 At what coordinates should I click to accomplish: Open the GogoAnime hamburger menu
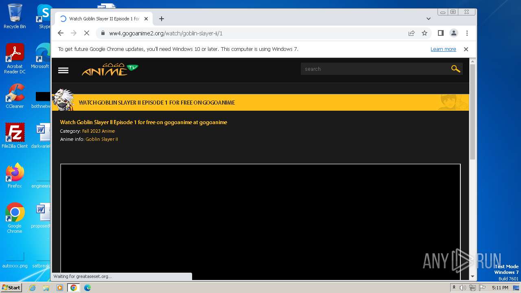click(x=63, y=70)
